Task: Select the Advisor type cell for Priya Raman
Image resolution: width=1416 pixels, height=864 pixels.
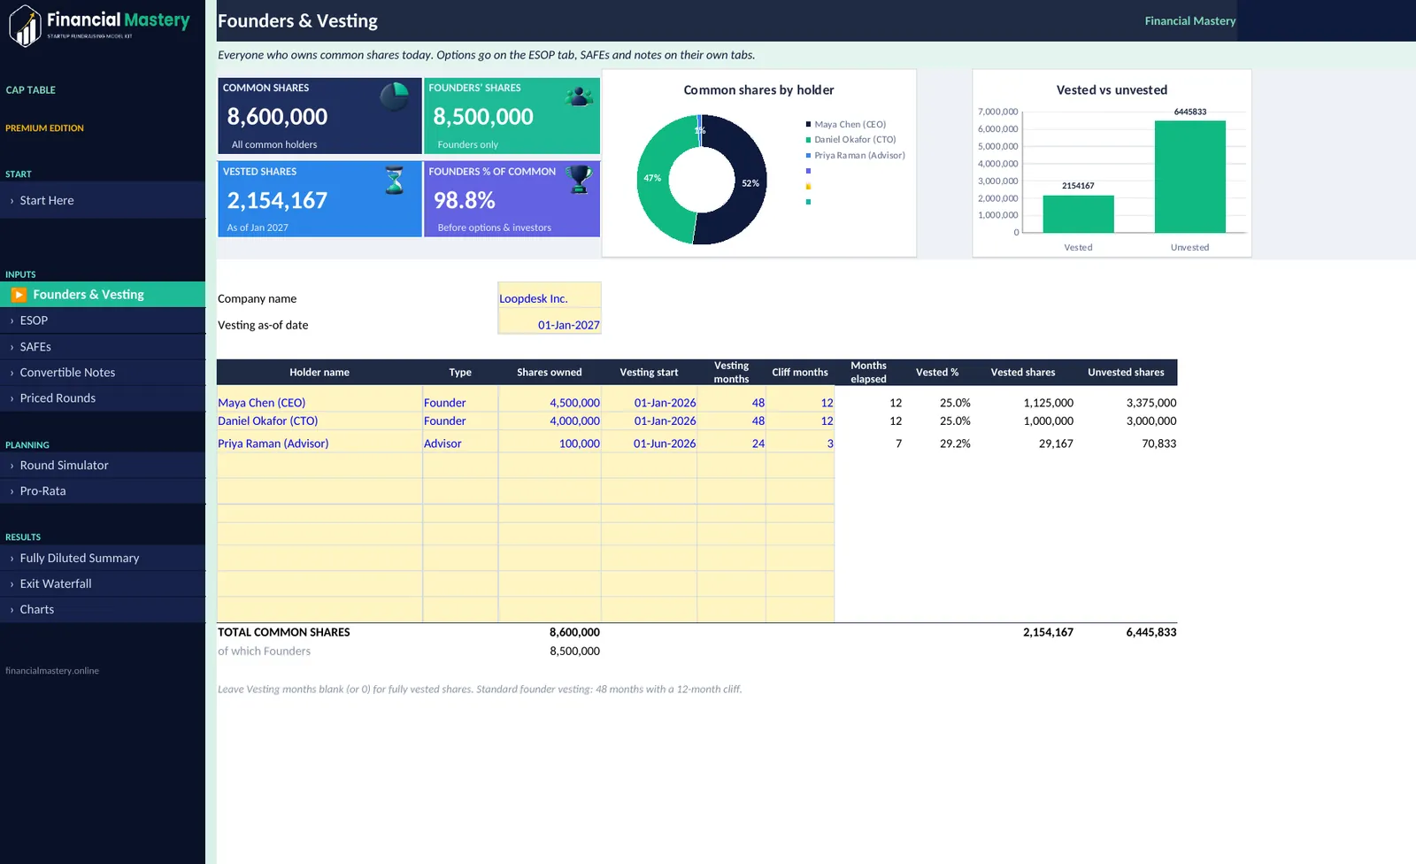Action: point(460,442)
